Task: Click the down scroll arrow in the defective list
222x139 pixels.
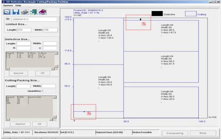Action: click(x=56, y=66)
